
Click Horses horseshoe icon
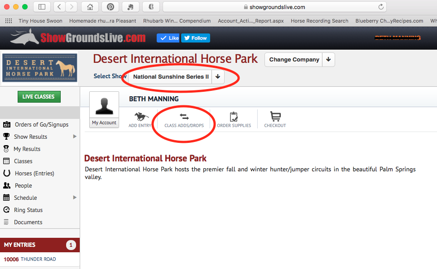point(7,173)
